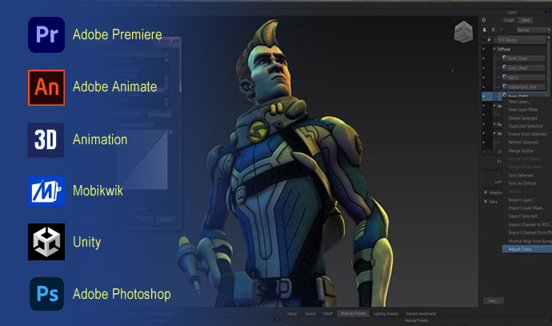552x326 pixels.
Task: Choose Import Layer... menu entry
Action: 521,200
